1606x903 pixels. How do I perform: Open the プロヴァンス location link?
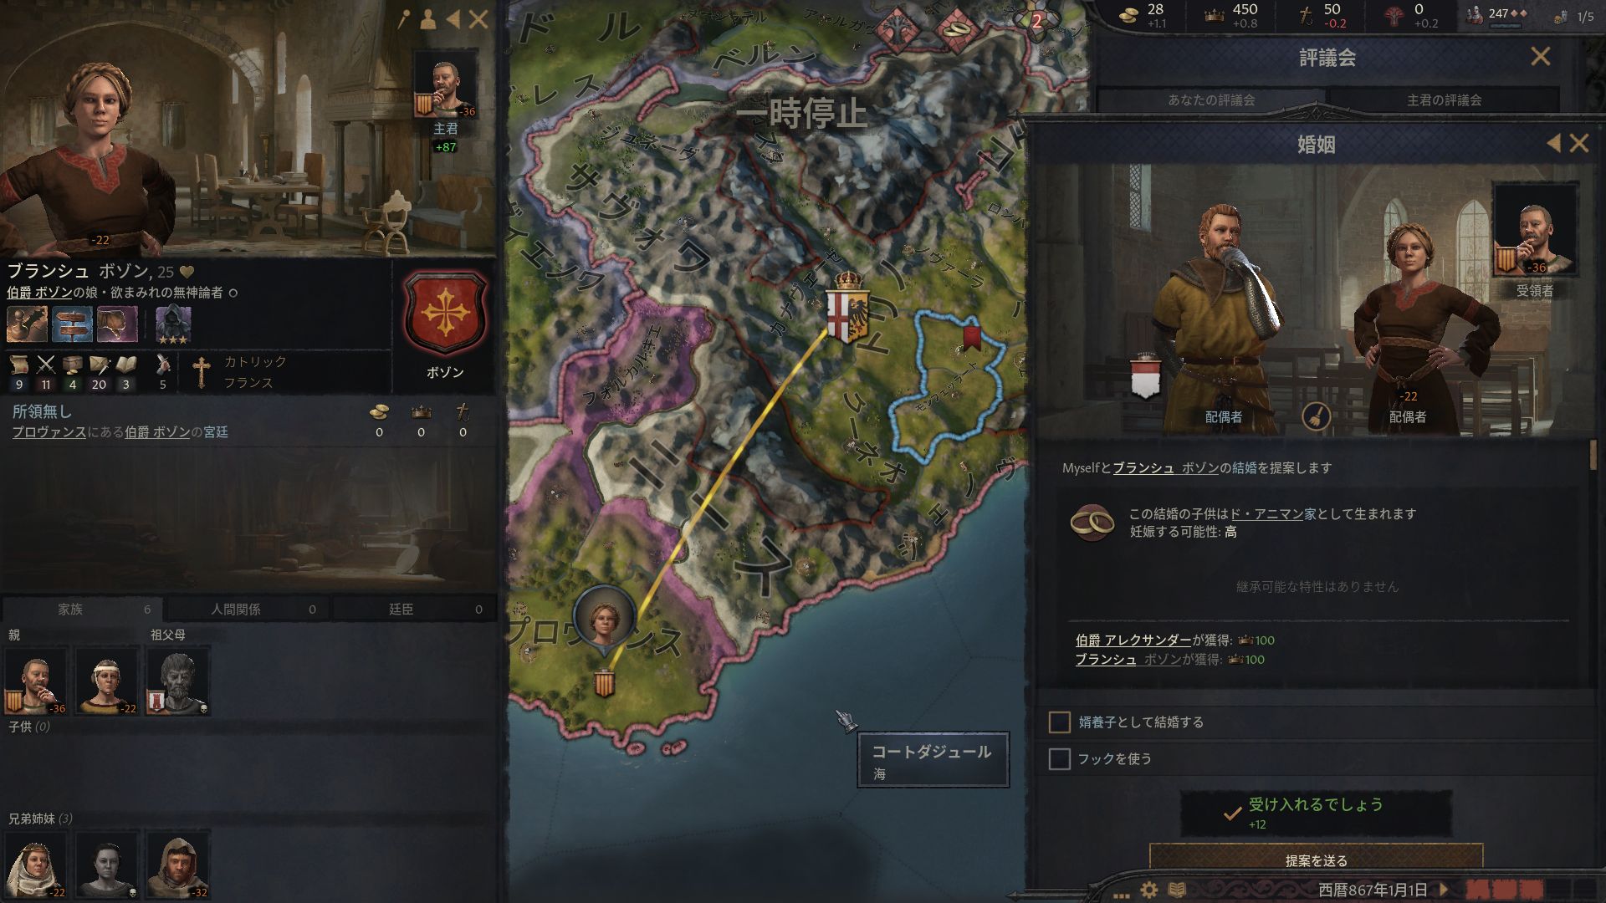tap(49, 431)
